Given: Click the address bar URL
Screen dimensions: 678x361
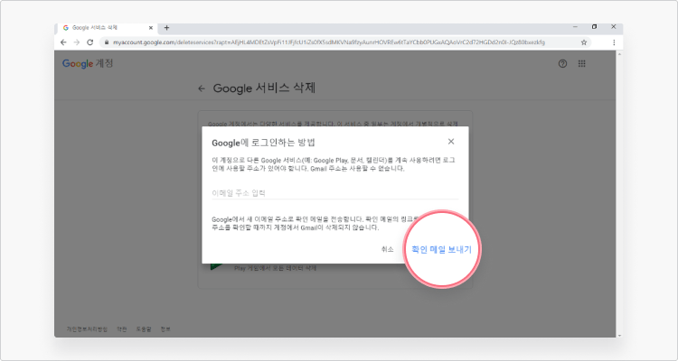Looking at the screenshot, I should (329, 42).
